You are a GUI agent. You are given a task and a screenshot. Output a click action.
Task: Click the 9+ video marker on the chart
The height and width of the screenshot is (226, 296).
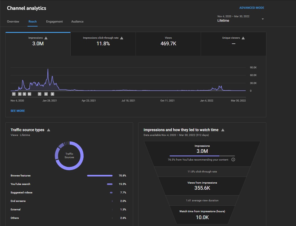(29, 94)
